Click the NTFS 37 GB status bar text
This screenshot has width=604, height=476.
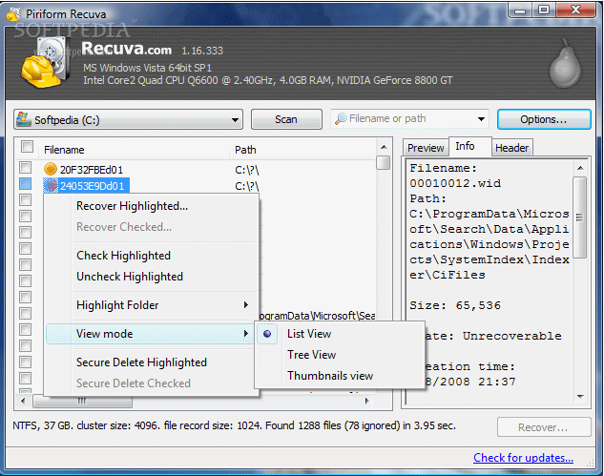tap(234, 425)
